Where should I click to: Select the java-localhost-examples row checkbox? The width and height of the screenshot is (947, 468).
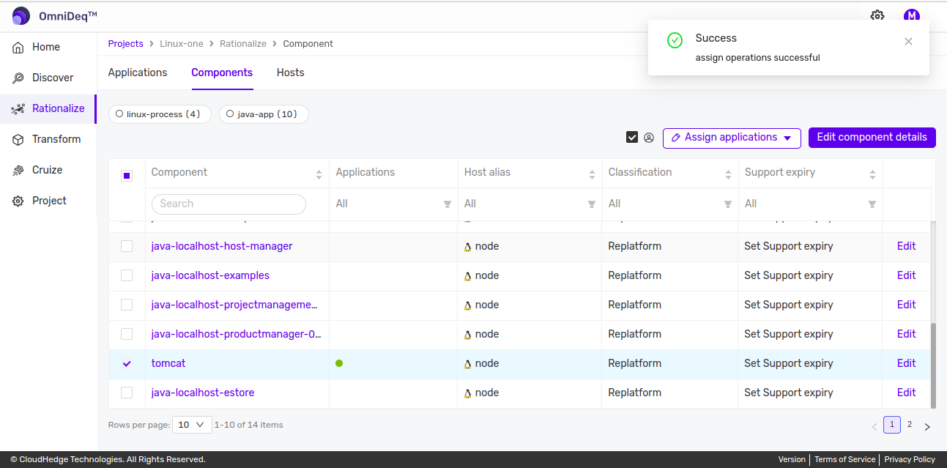coord(127,275)
